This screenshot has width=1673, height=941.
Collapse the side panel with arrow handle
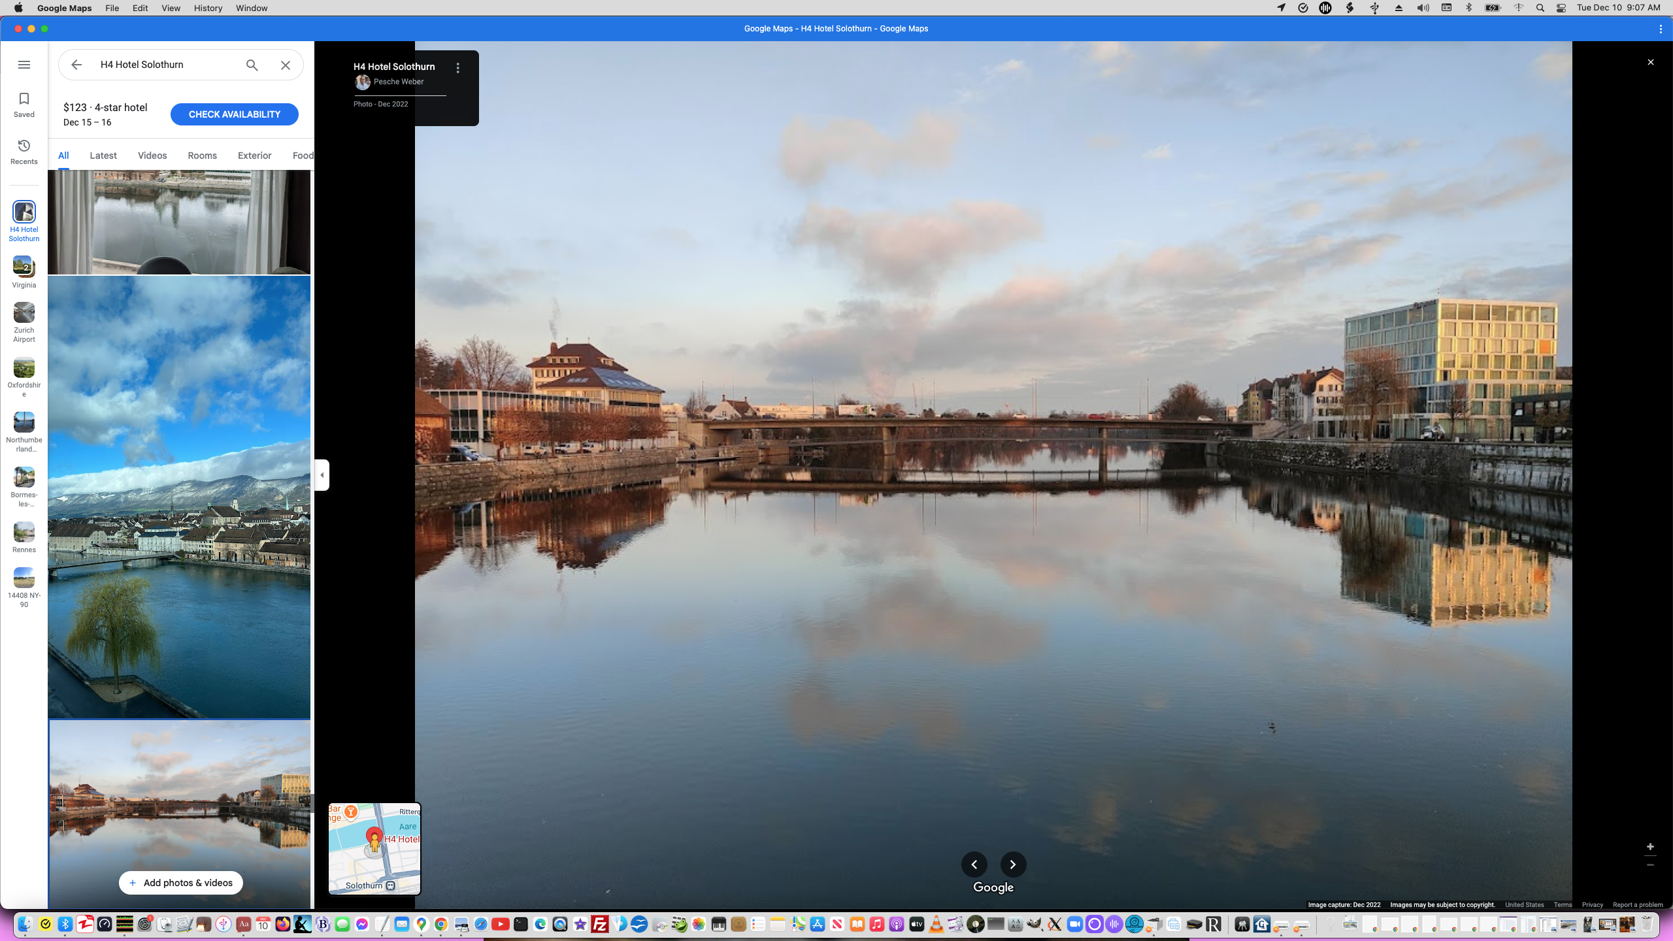[322, 475]
